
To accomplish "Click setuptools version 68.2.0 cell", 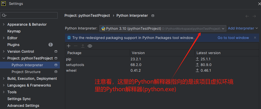I will (136, 65).
